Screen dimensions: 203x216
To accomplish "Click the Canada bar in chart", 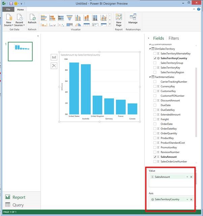I will pos(133,109).
